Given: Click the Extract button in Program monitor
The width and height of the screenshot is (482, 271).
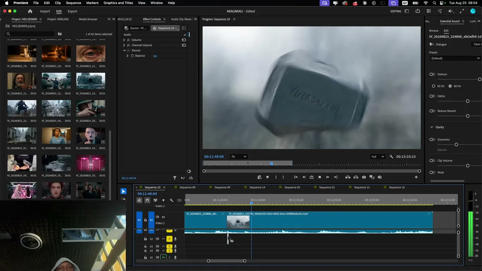Looking at the screenshot, I should click(x=355, y=177).
